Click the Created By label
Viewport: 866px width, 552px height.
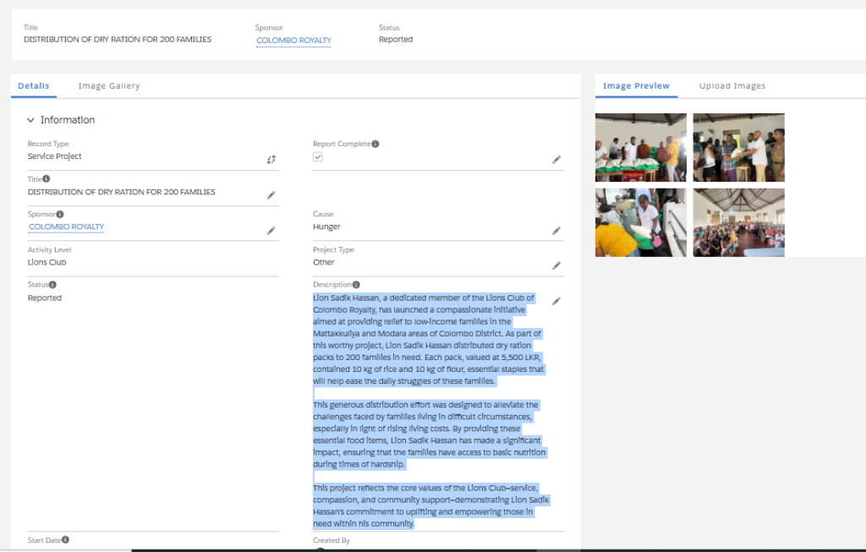(332, 540)
